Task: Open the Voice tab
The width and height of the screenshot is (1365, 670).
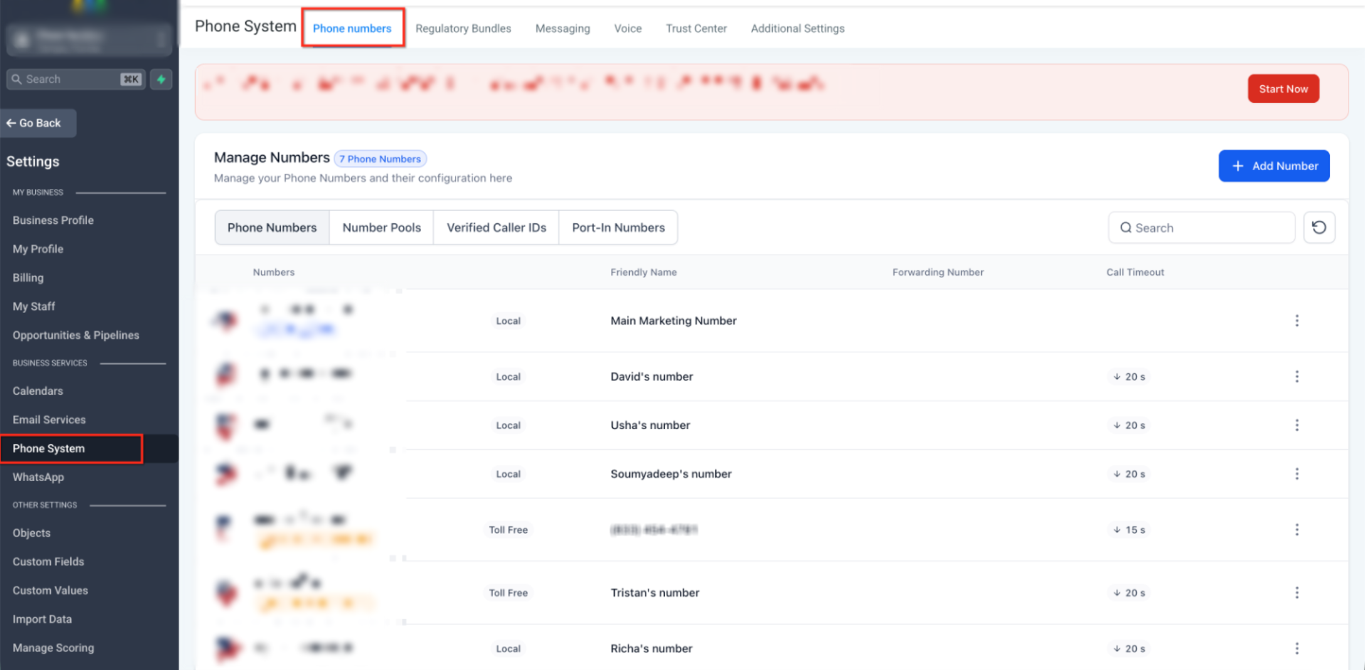Action: 627,28
